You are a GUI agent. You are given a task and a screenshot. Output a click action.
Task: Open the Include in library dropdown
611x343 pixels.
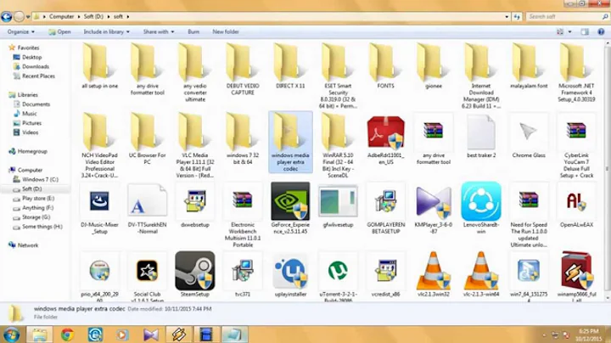(x=106, y=31)
